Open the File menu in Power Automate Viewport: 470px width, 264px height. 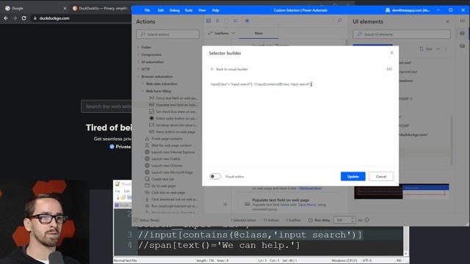tap(147, 10)
